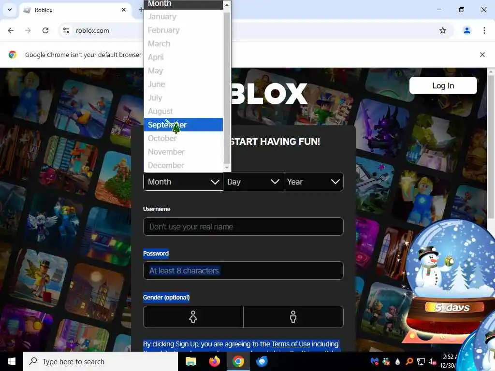
Task: Click the taskbar clock showing 2:52
Action: pos(449,357)
